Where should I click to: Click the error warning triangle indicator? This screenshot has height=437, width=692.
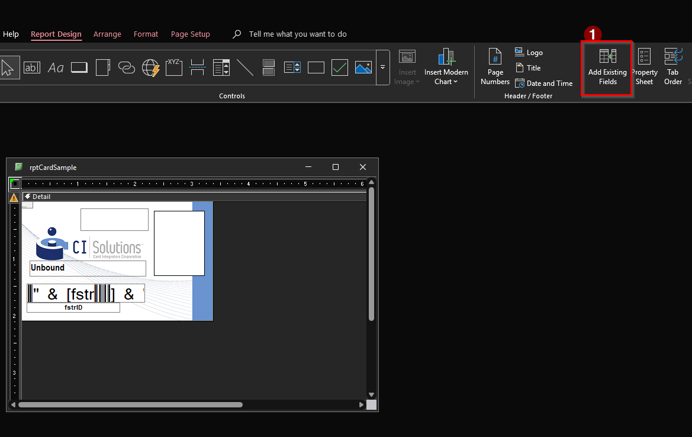(14, 198)
